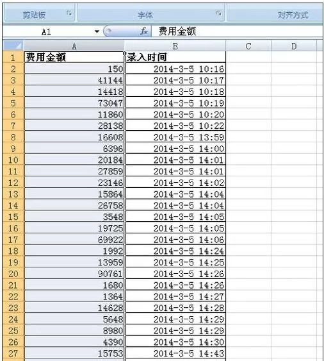Select column B header

(175, 46)
